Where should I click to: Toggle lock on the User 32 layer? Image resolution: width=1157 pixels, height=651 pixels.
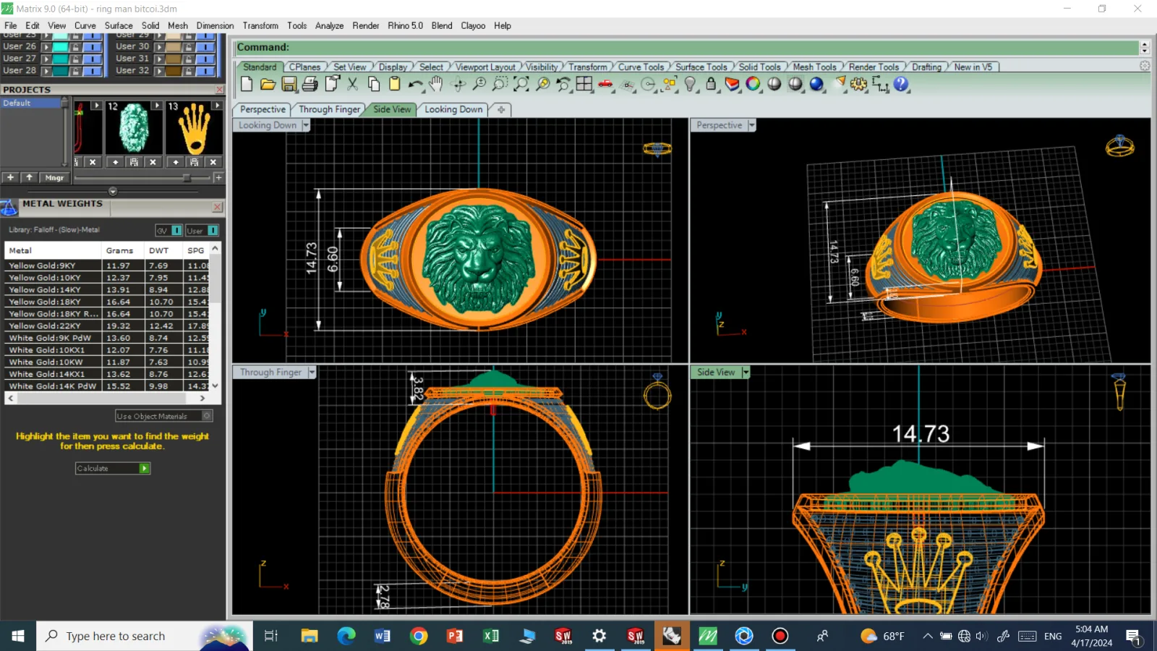[189, 71]
